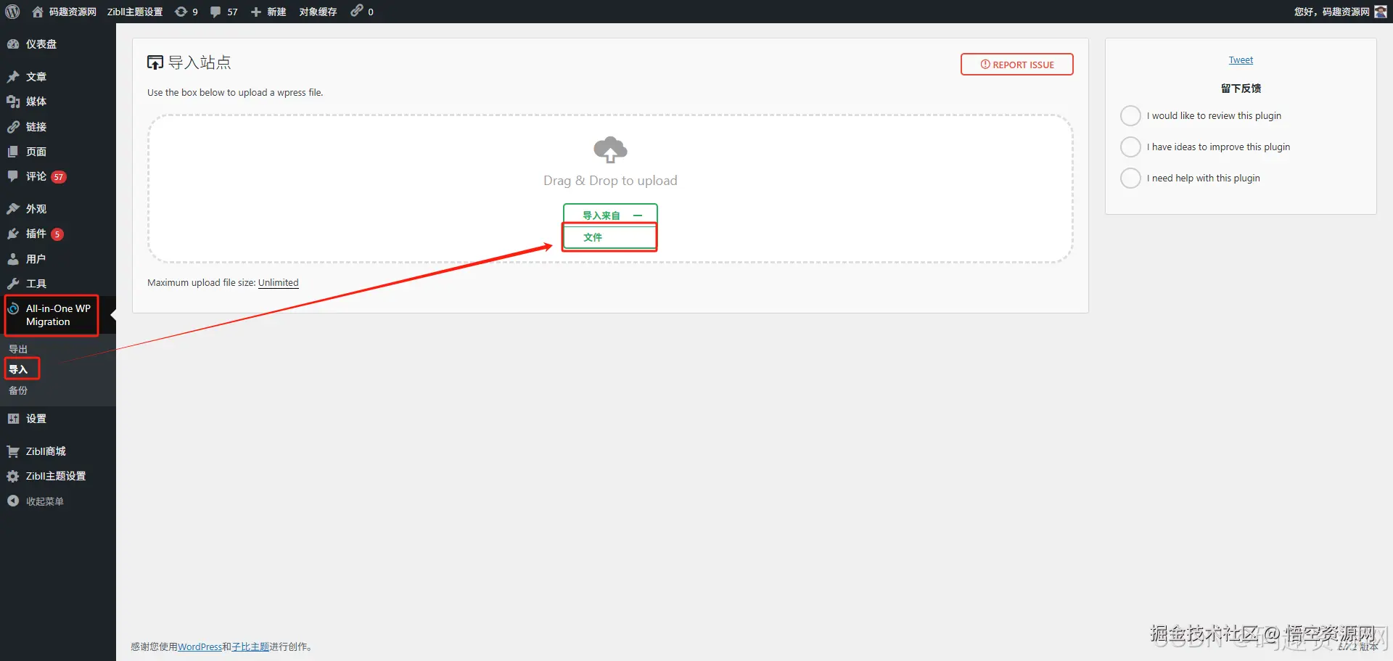
Task: Choose 文件 from import dropdown
Action: point(610,237)
